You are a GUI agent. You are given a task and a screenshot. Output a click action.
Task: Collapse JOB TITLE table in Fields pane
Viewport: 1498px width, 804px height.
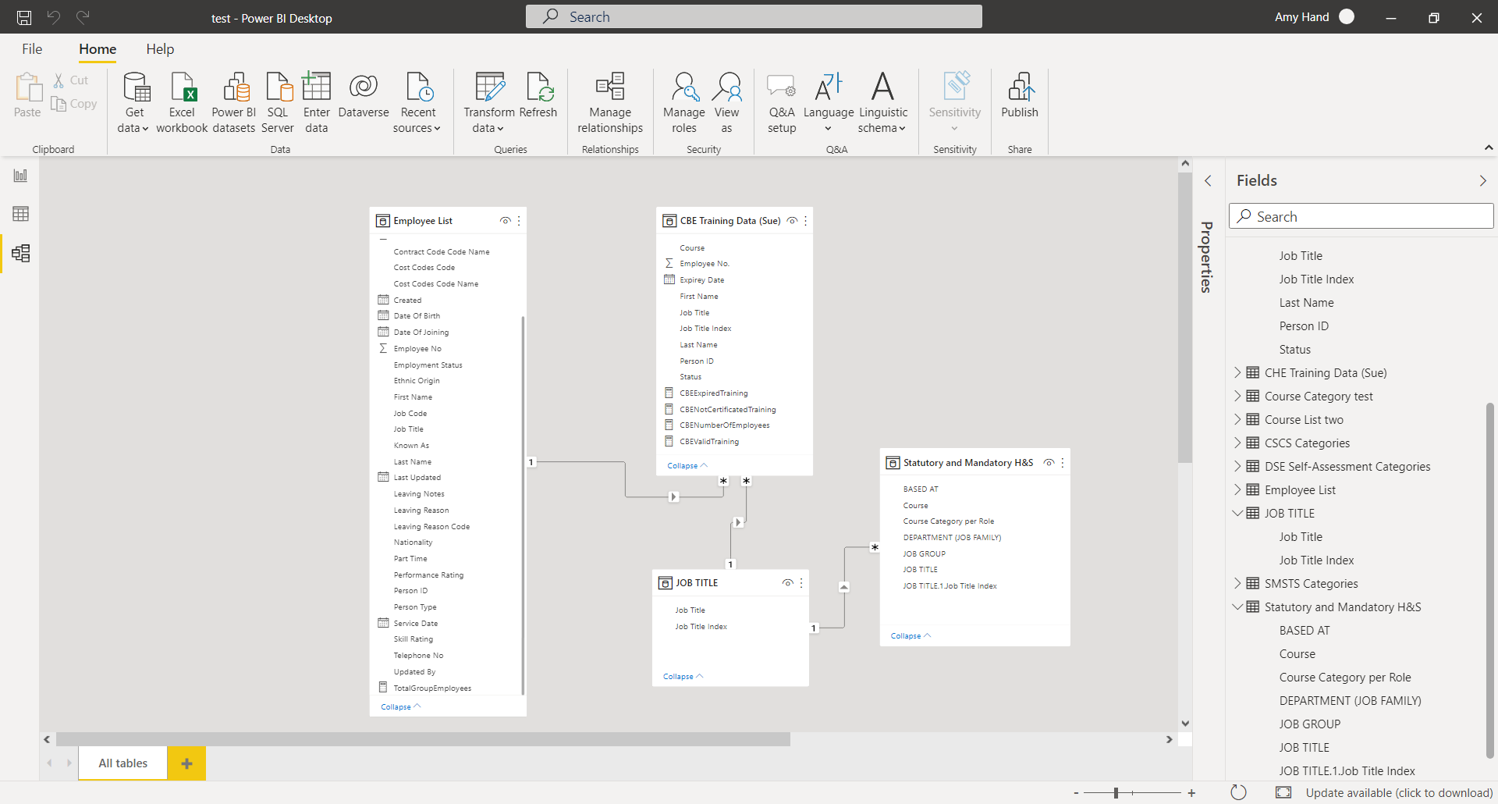pyautogui.click(x=1237, y=514)
